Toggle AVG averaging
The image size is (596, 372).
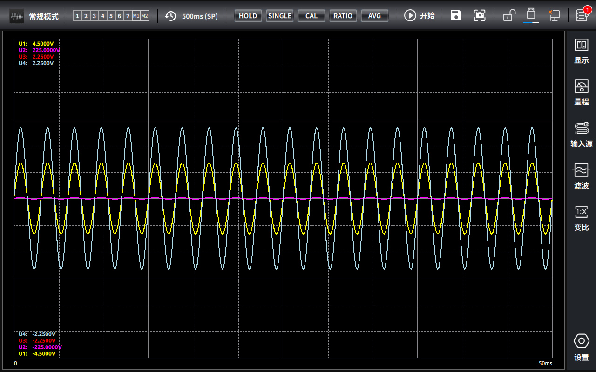point(375,16)
